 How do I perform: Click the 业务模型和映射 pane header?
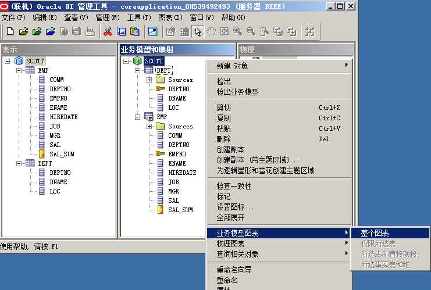[177, 49]
